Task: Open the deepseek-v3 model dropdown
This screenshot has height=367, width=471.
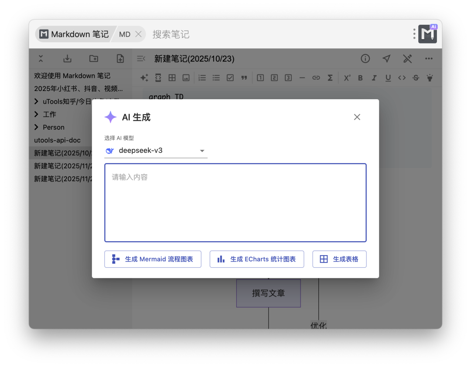Action: pos(156,151)
